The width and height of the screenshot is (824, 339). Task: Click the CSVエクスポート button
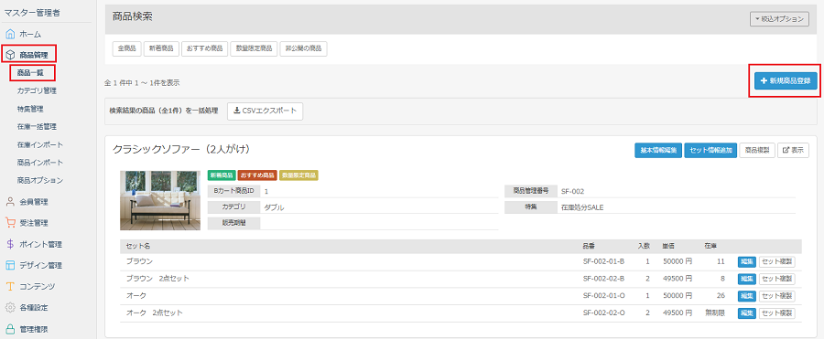[266, 111]
